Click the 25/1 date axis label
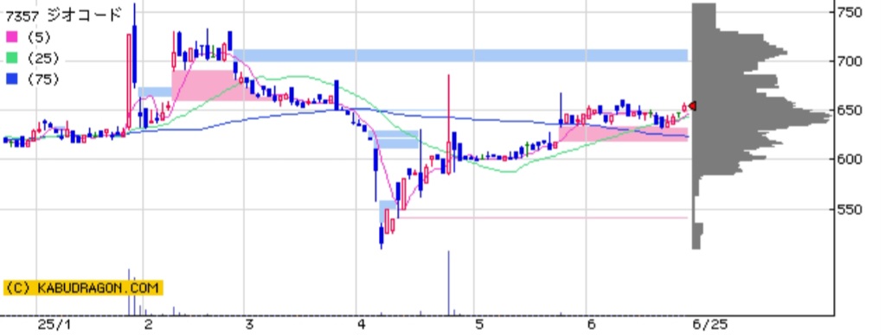This screenshot has width=885, height=335. [x=55, y=325]
